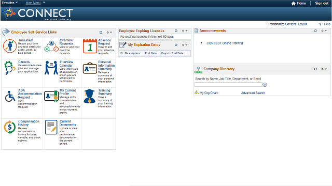332x186 pixels.
Task: Refresh the Announcements pagelet
Action: pyautogui.click(x=315, y=31)
